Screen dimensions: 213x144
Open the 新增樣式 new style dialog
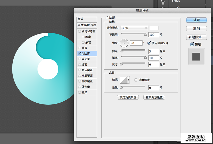click(x=197, y=37)
